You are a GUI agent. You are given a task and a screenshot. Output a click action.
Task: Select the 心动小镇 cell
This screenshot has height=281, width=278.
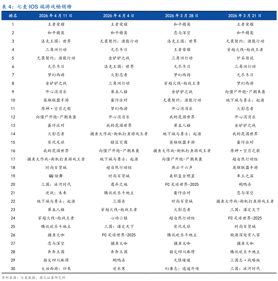click(119, 218)
